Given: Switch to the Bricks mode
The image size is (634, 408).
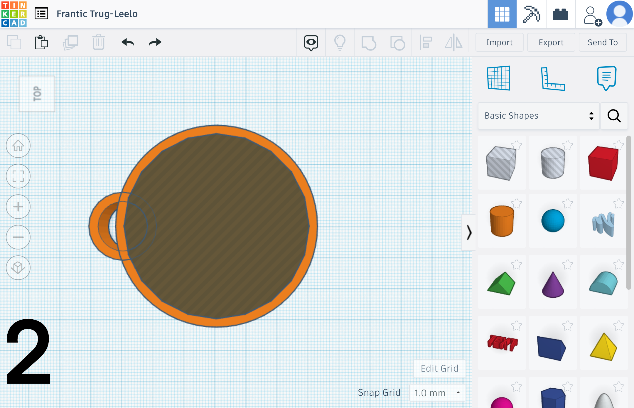Looking at the screenshot, I should tap(561, 14).
